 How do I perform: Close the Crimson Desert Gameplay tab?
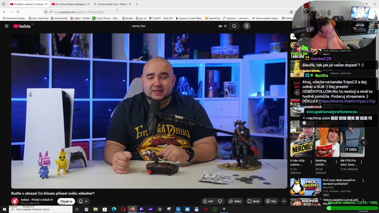88,4
